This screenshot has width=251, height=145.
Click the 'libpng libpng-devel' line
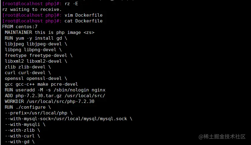click(x=33, y=50)
